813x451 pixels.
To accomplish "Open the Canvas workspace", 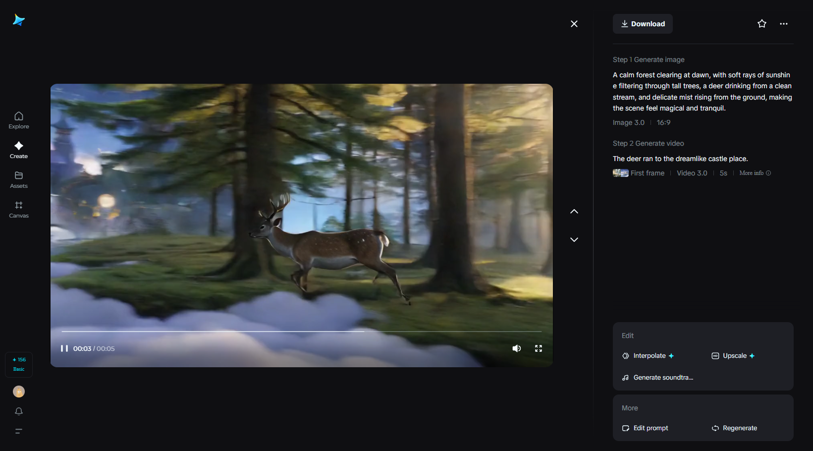I will coord(19,210).
